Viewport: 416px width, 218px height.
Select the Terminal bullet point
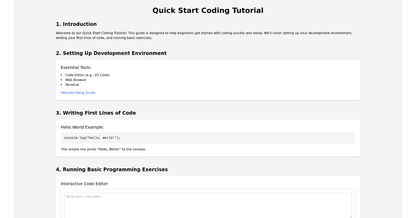coord(72,84)
